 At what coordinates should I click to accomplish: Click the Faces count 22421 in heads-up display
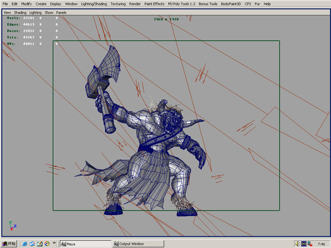(x=29, y=31)
